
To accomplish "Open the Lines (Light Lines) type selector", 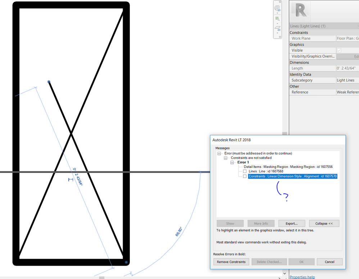I will (x=324, y=26).
